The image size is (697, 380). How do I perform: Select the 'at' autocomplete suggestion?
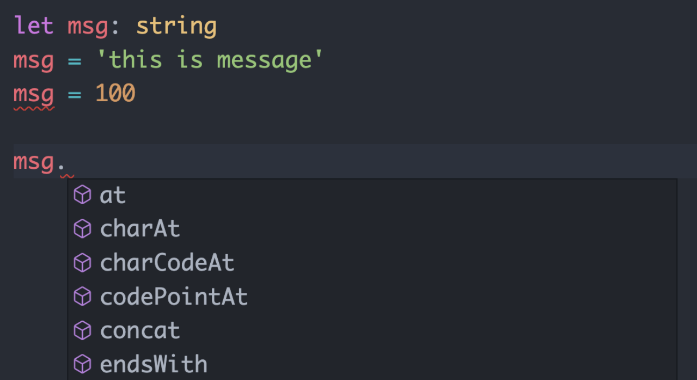coord(113,195)
